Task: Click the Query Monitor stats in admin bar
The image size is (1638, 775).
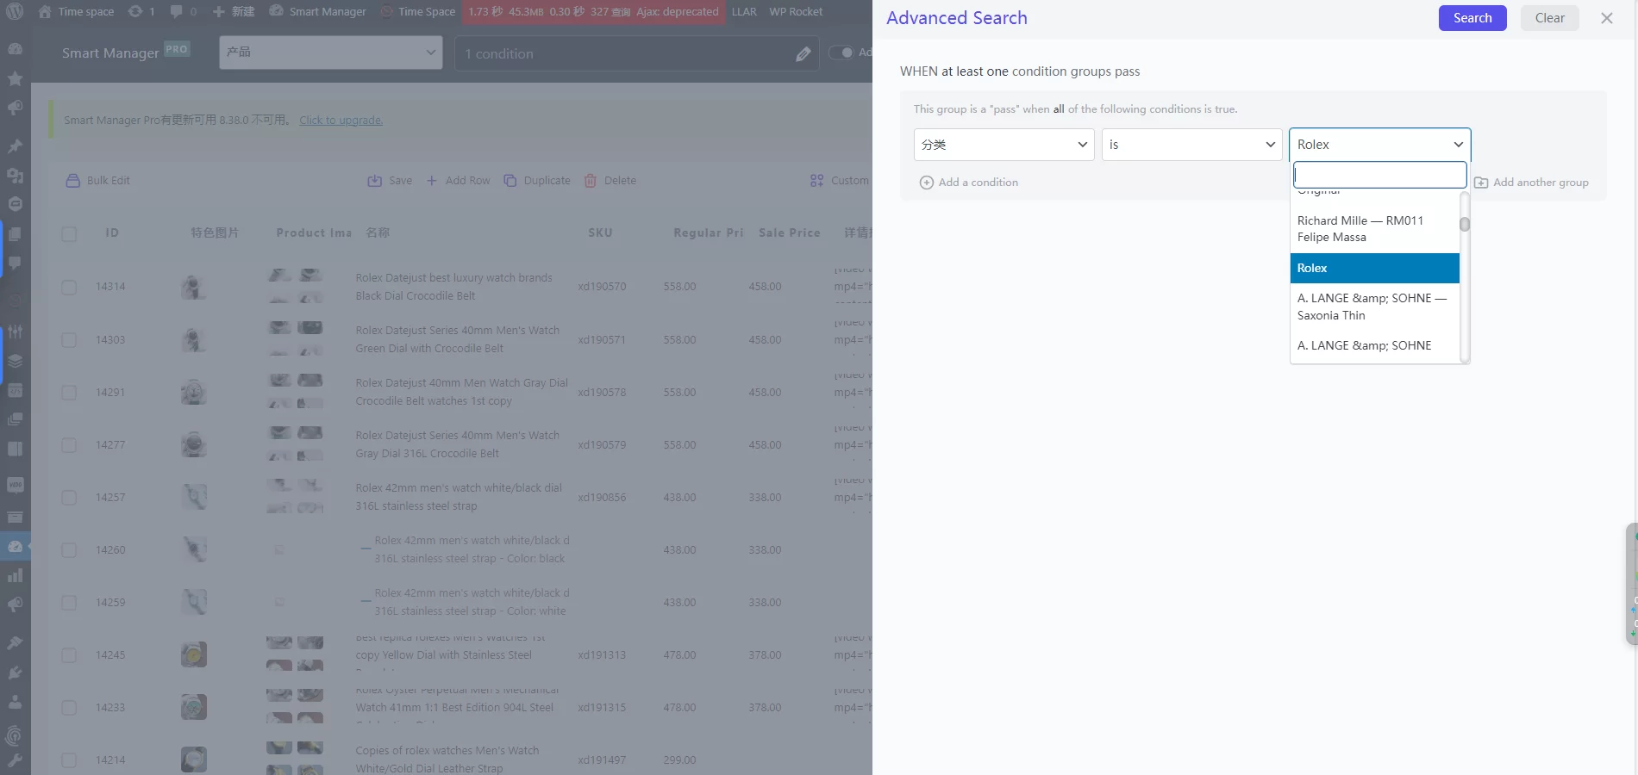Action: coord(593,11)
